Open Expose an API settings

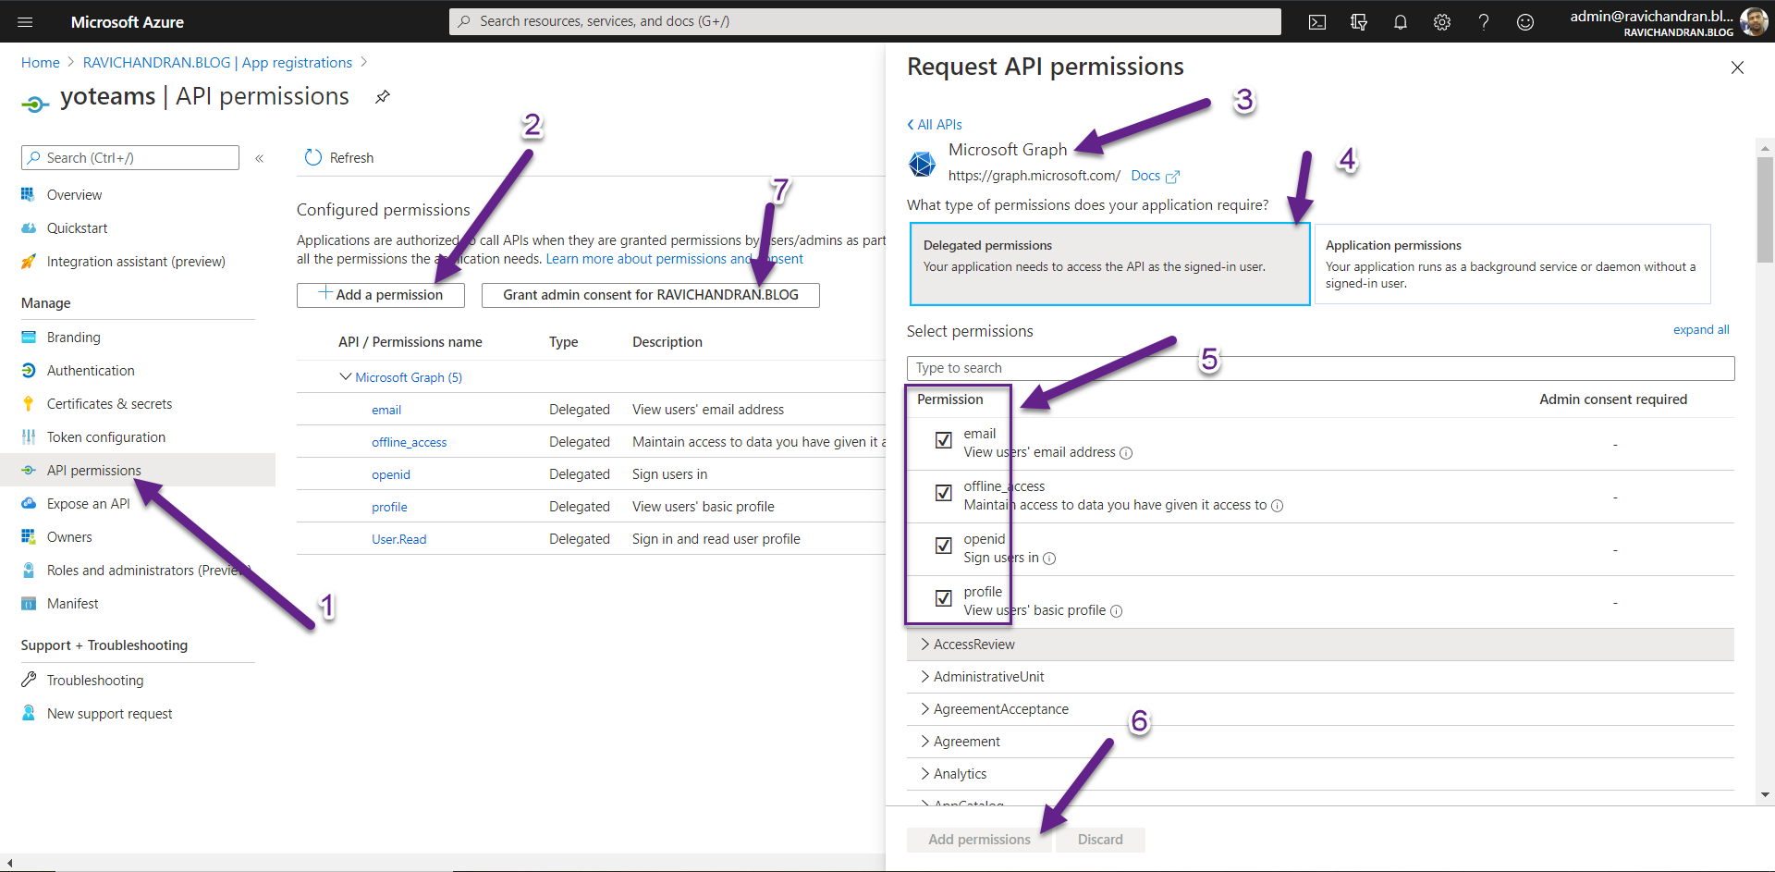[88, 503]
